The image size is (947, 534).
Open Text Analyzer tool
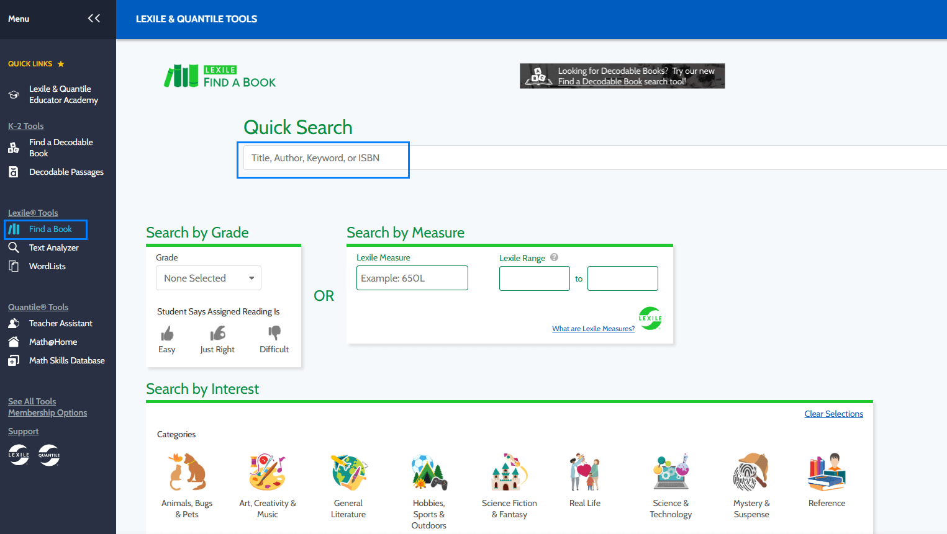(x=54, y=247)
